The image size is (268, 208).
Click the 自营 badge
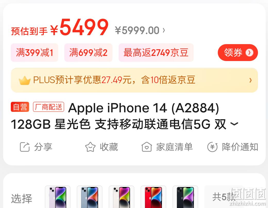20,107
